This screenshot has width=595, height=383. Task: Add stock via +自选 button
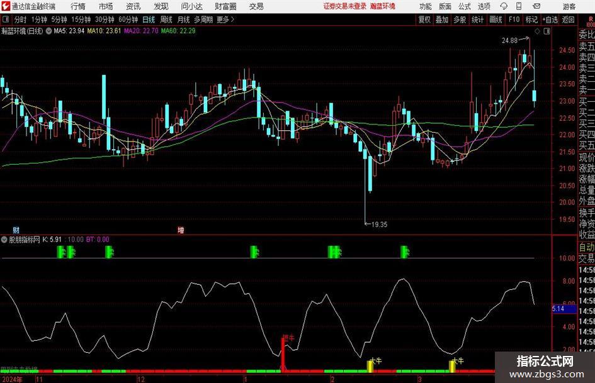(550, 19)
